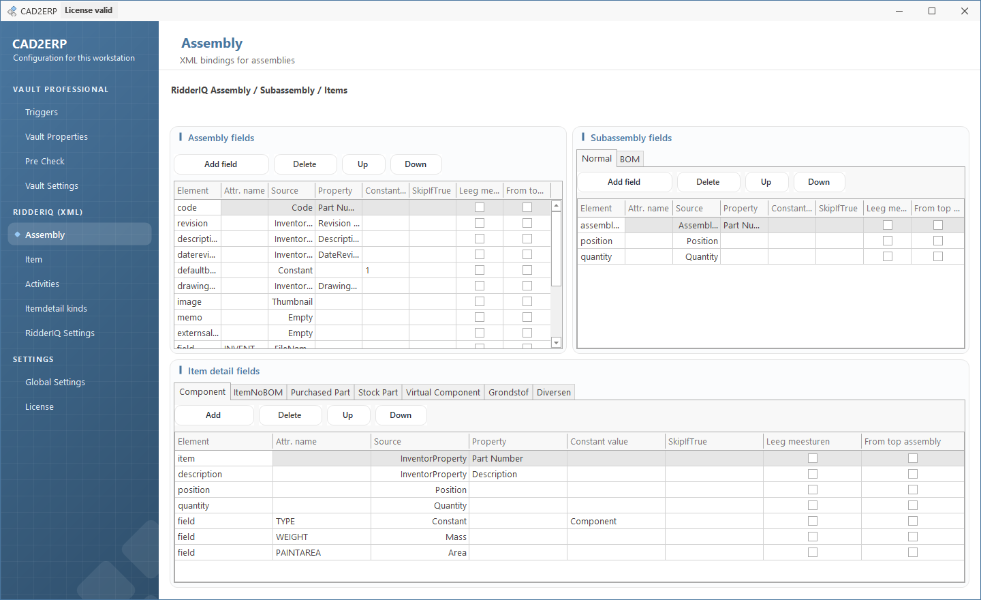Open RidderIQ Settings
Screen dimensions: 981x600
pyautogui.click(x=60, y=333)
